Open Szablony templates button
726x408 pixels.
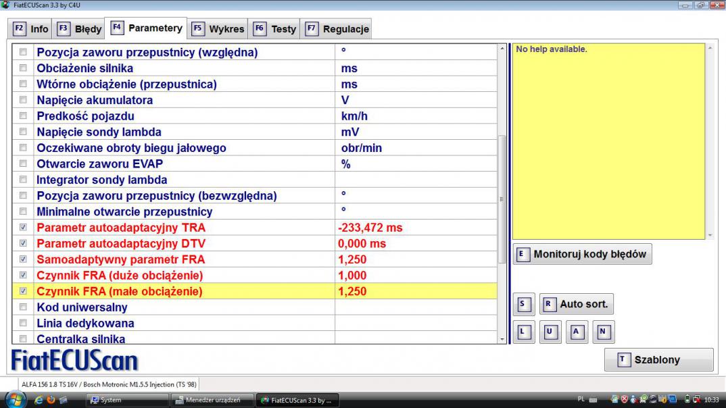coord(658,360)
